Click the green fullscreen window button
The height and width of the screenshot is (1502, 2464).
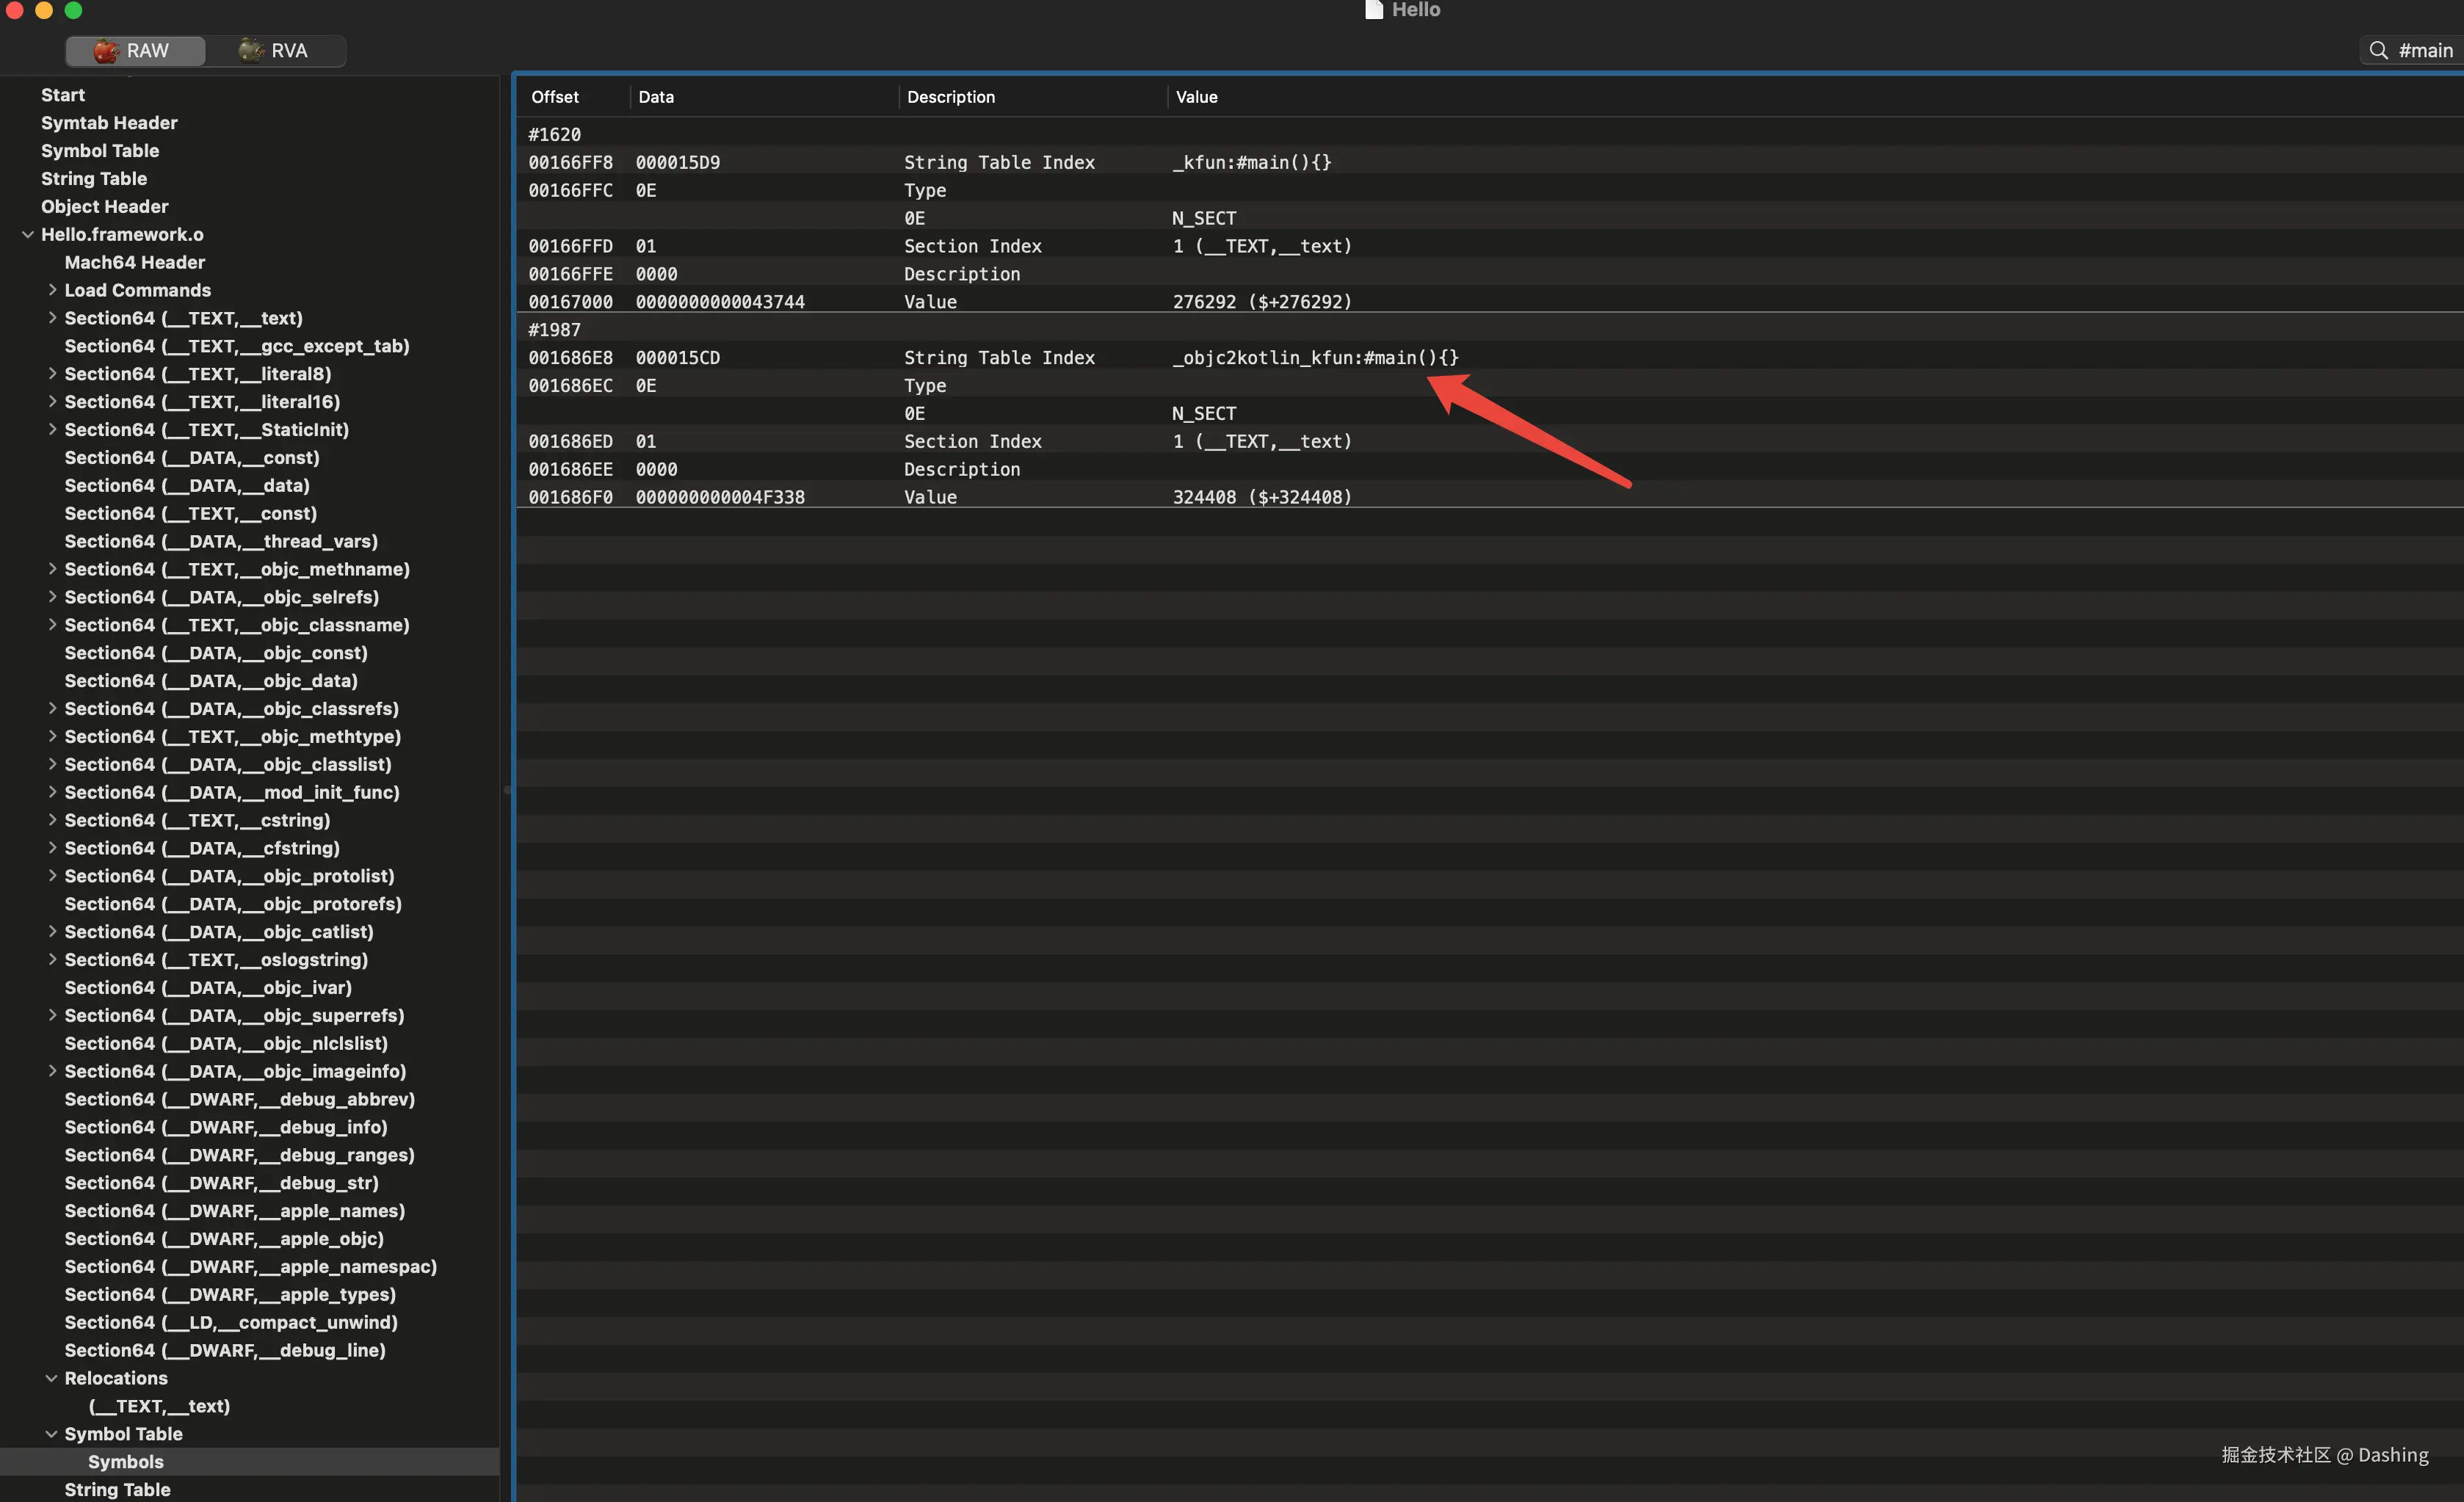tap(73, 10)
